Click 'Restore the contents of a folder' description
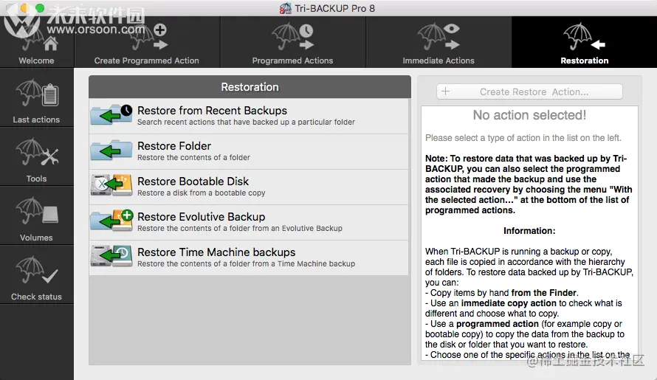This screenshot has height=380, width=657. [193, 157]
